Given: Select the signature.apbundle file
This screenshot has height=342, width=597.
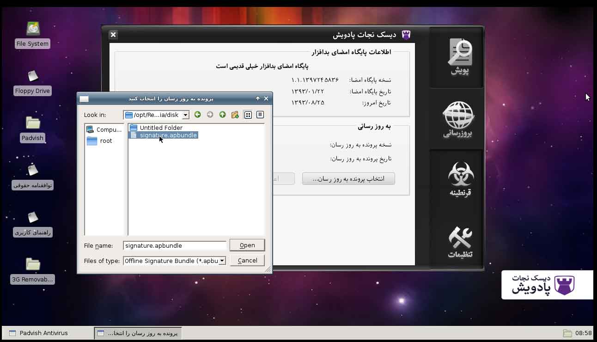Looking at the screenshot, I should coord(164,135).
